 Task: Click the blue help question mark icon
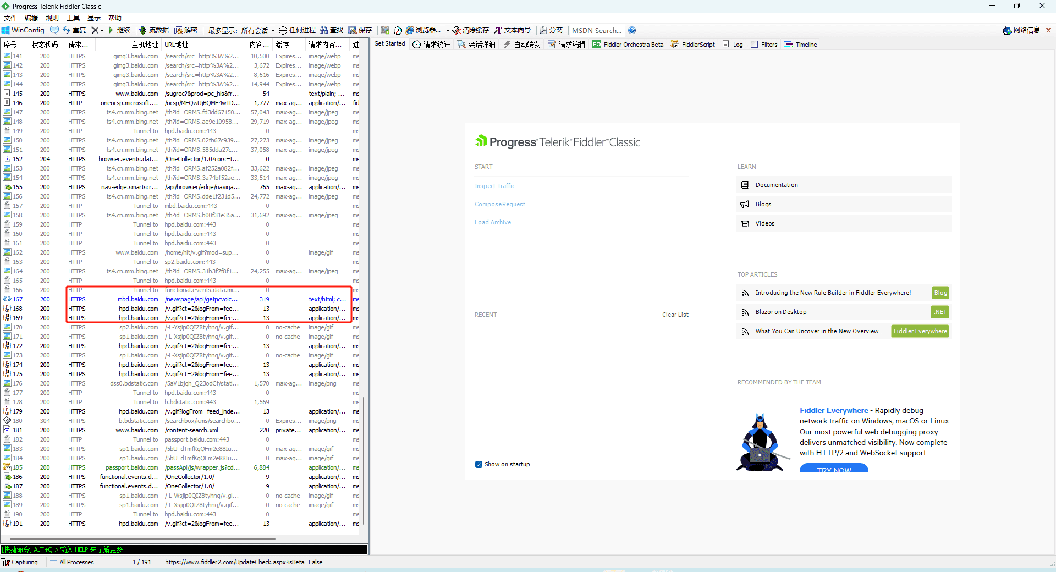tap(632, 30)
